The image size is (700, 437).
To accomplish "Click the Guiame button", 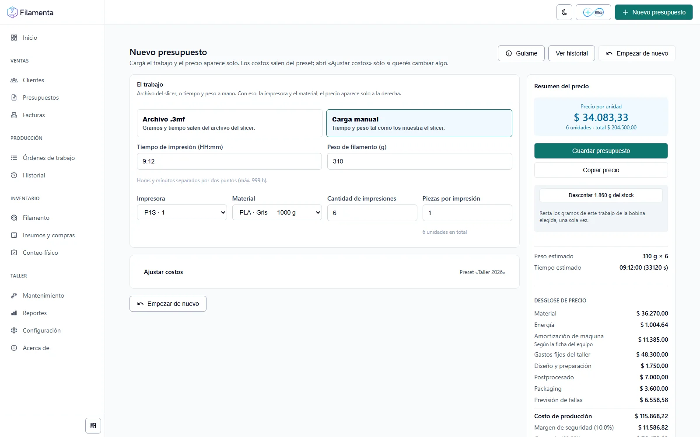I will (521, 53).
